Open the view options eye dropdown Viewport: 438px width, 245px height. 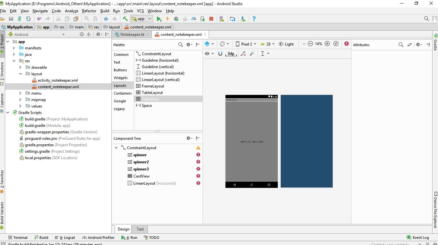coord(209,54)
